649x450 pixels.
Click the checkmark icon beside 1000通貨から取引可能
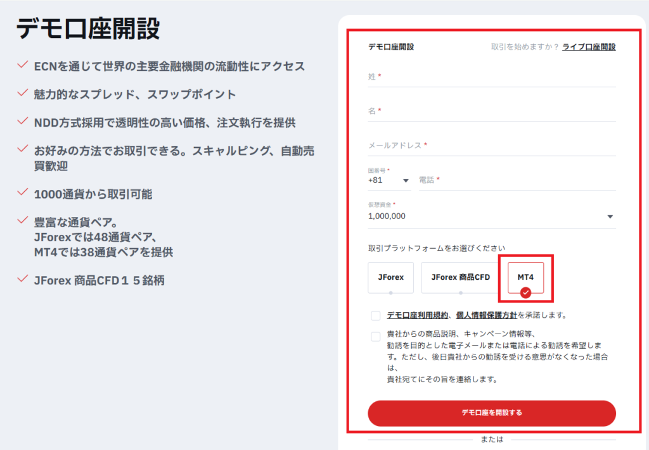pyautogui.click(x=23, y=192)
